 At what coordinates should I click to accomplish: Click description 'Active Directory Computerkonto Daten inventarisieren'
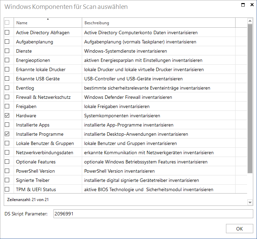[x=141, y=32]
